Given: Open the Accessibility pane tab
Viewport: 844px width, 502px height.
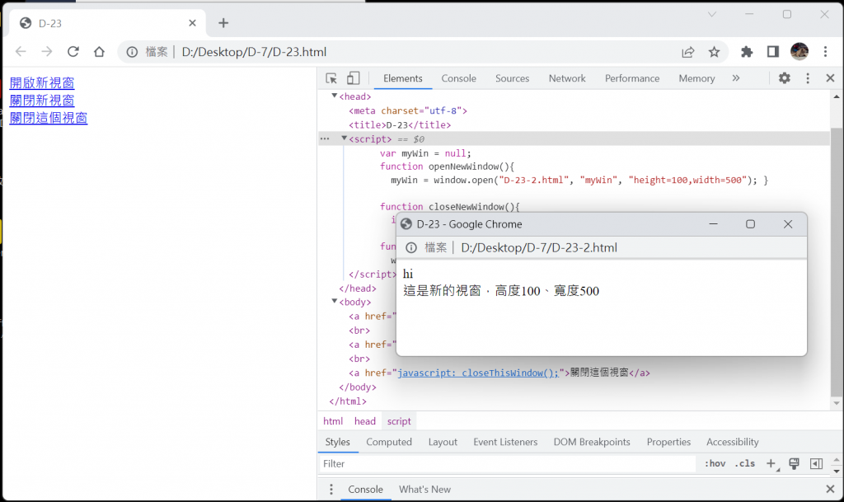Looking at the screenshot, I should (732, 442).
